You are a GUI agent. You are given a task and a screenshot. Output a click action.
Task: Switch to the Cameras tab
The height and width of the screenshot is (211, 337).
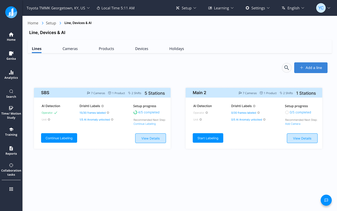(x=70, y=49)
